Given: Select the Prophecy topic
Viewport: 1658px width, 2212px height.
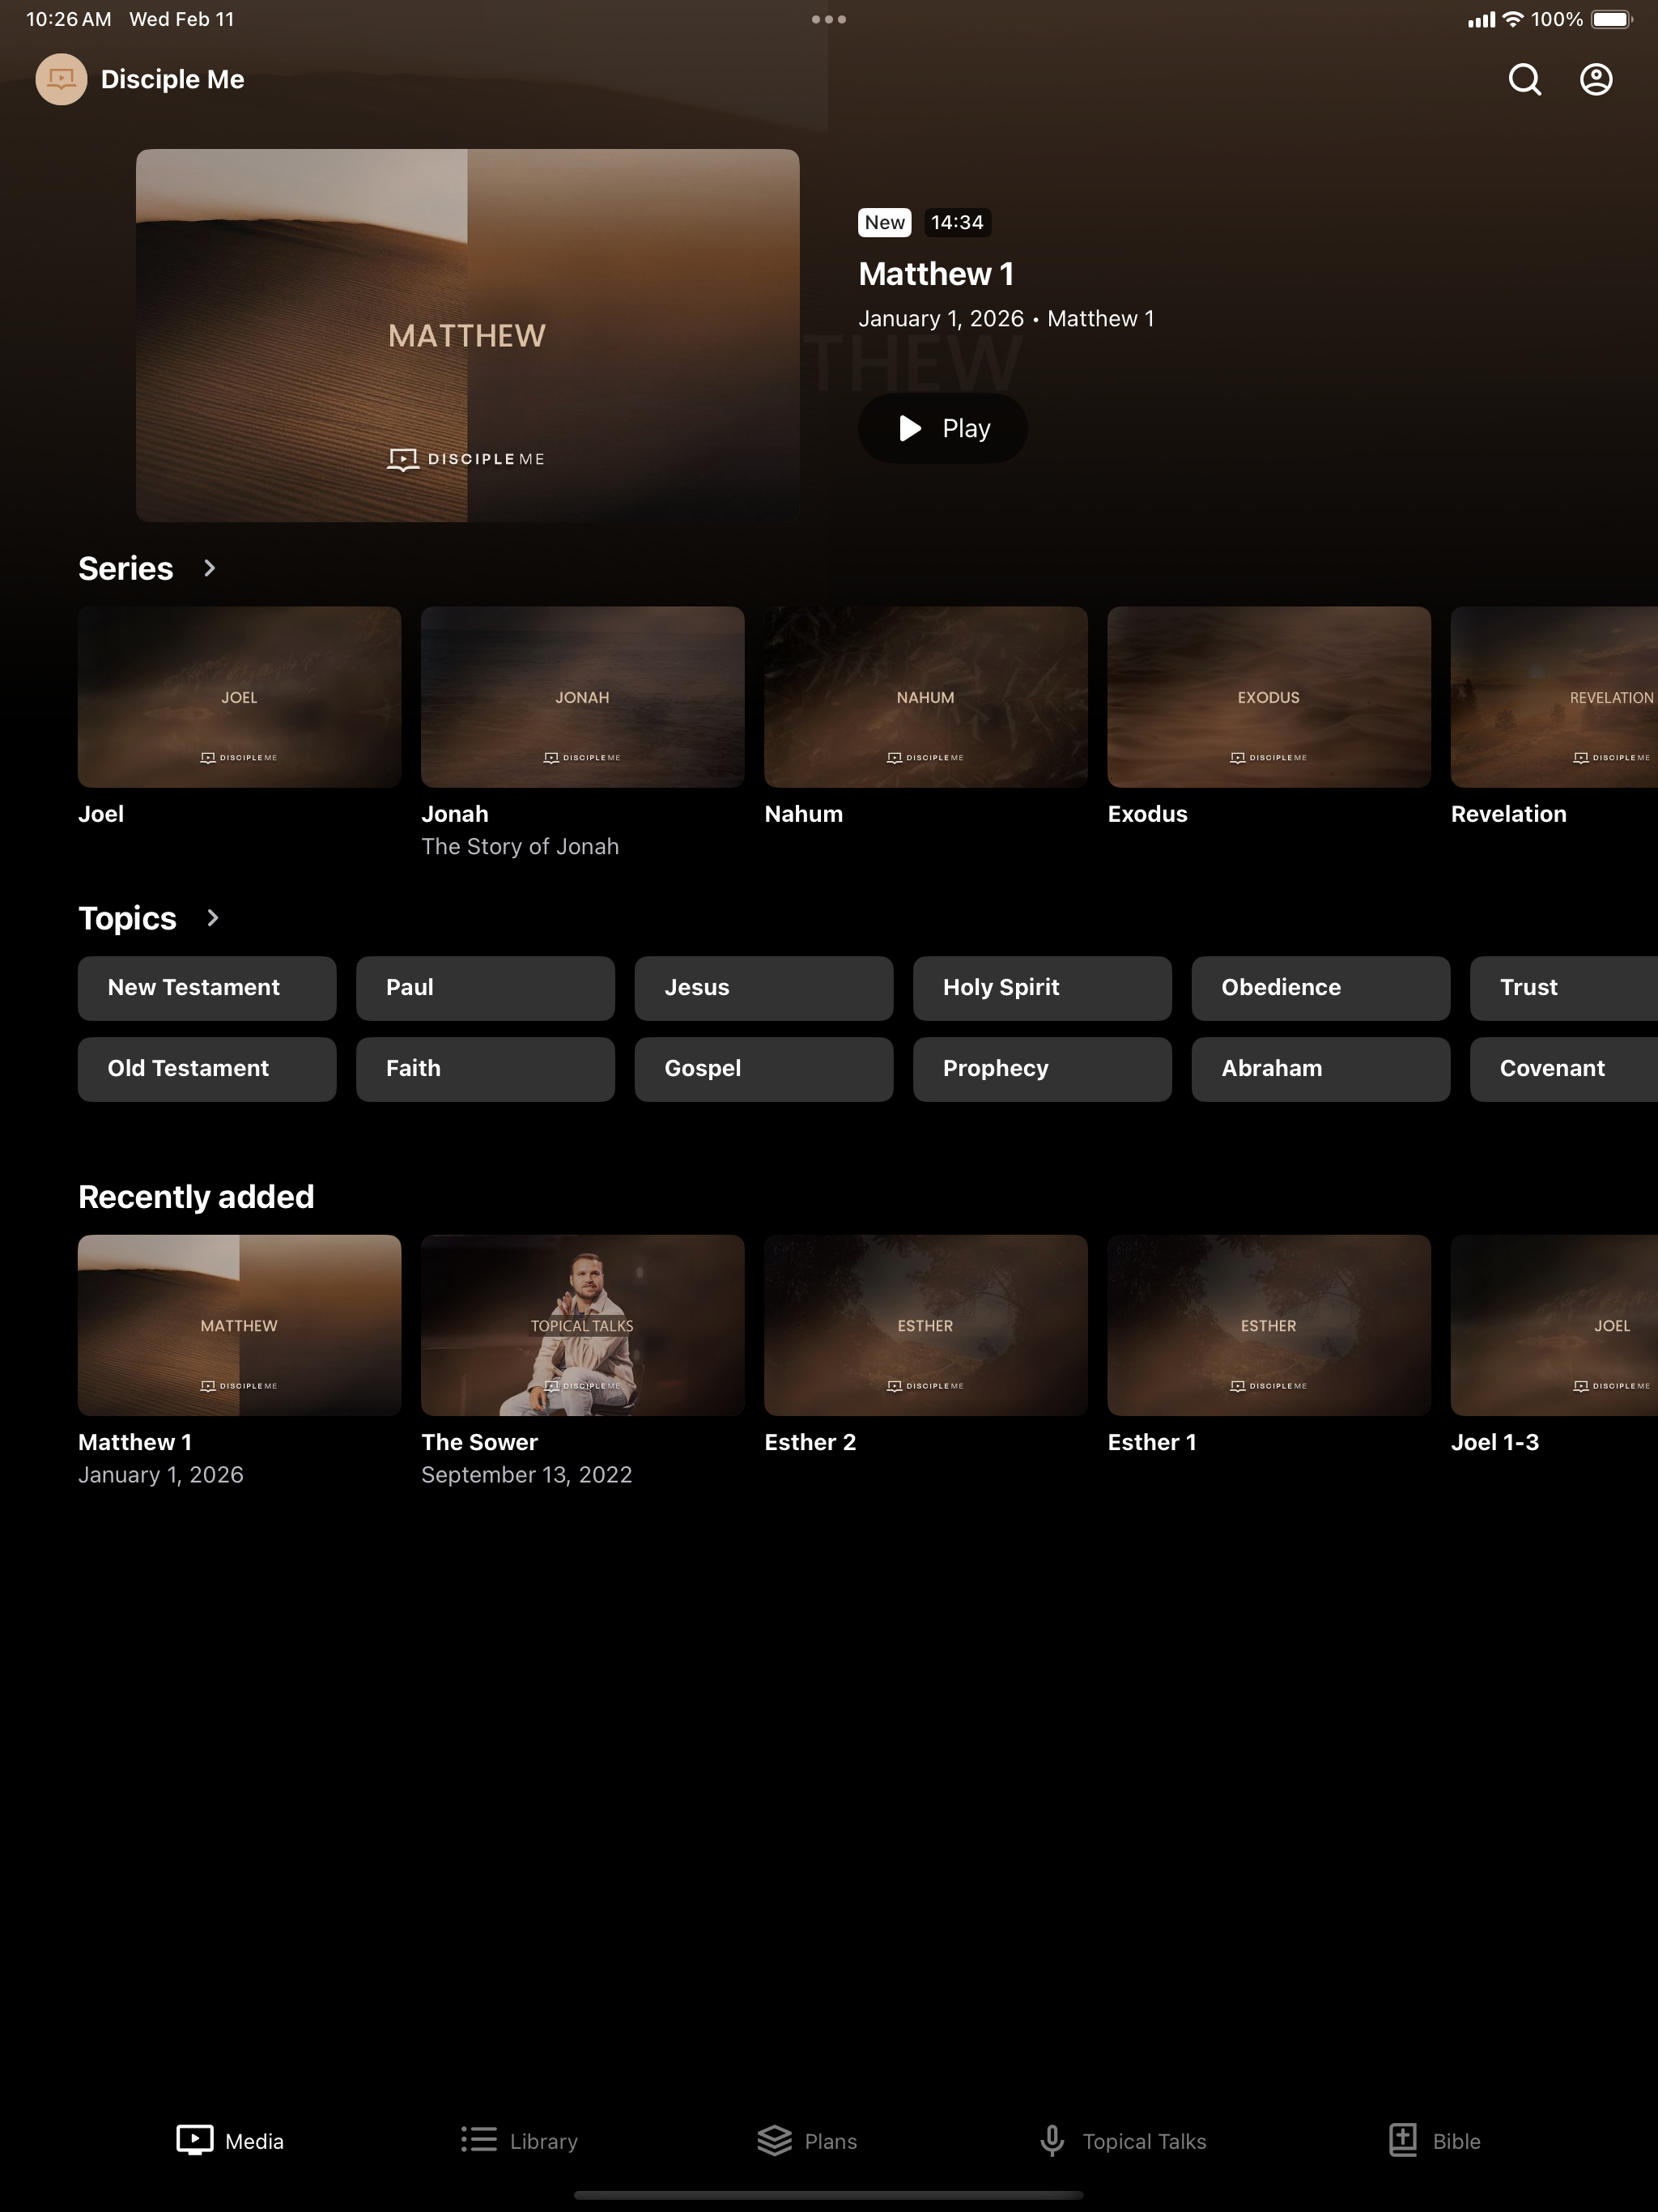Looking at the screenshot, I should (x=1042, y=1069).
